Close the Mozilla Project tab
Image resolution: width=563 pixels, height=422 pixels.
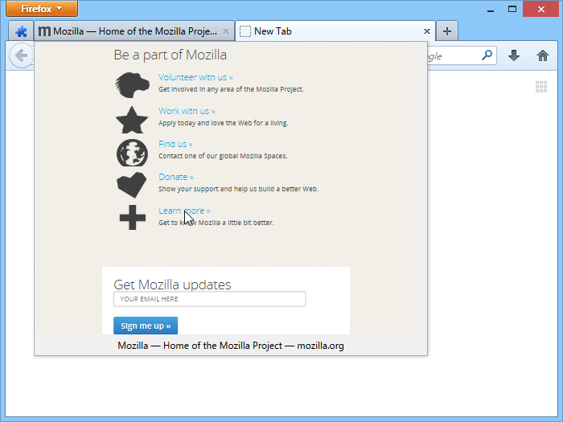(226, 32)
